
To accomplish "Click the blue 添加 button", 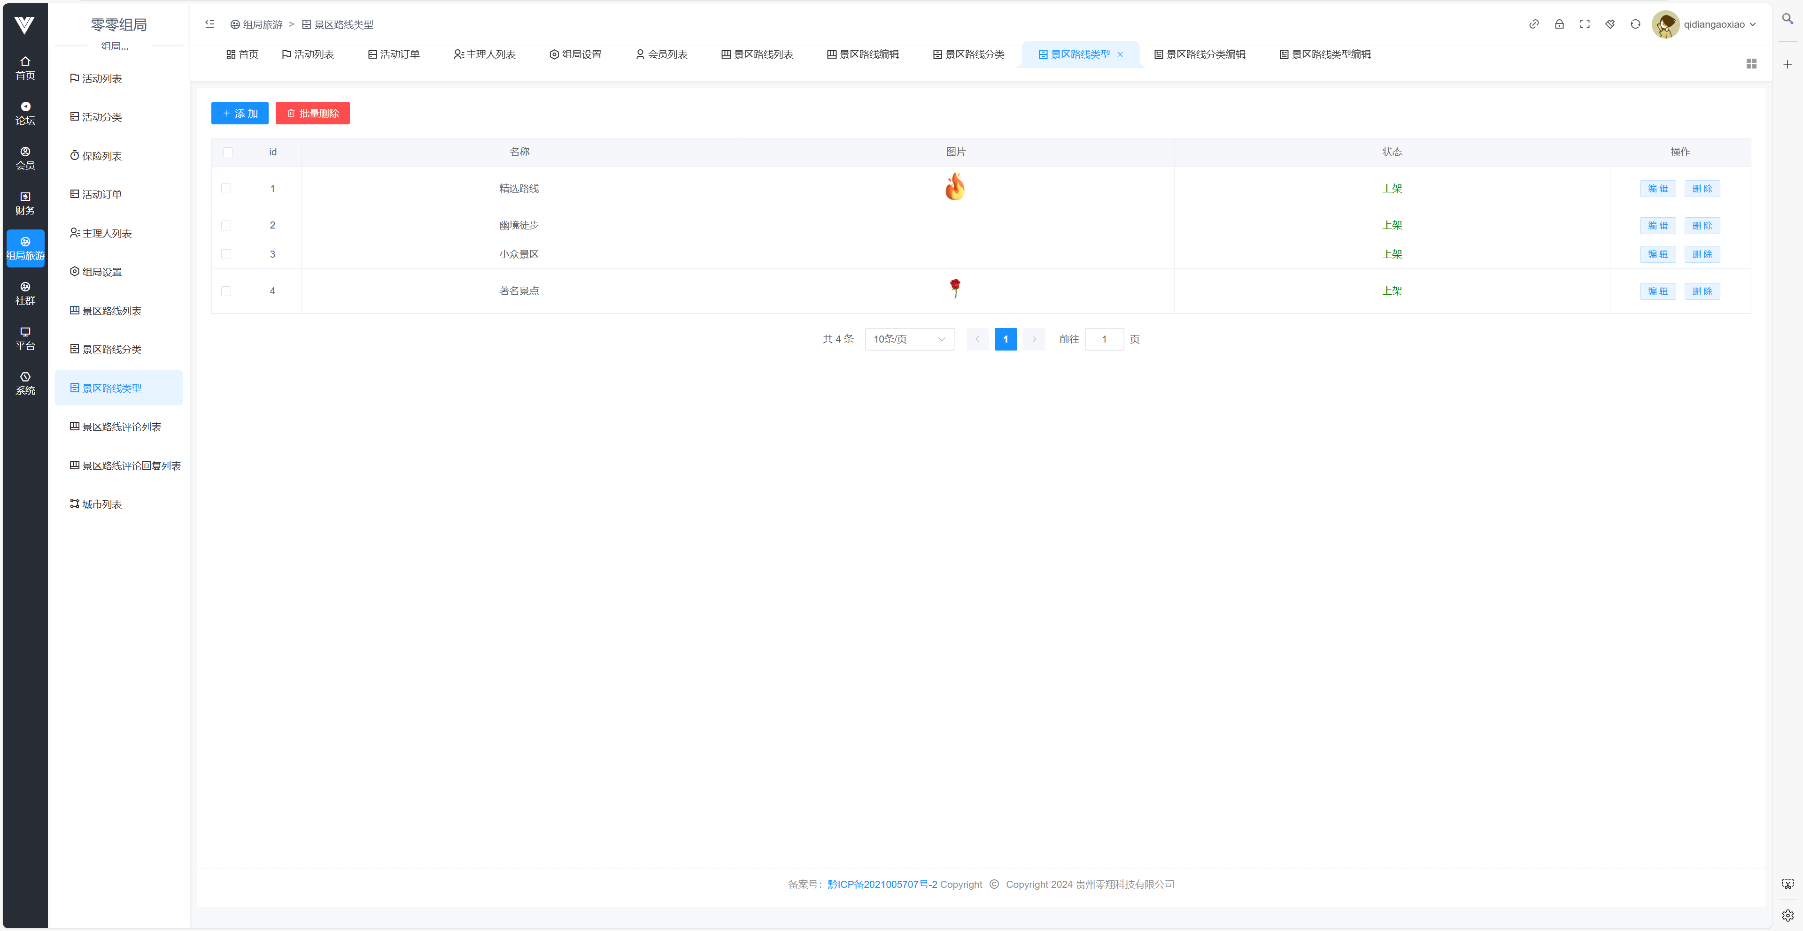I will 240,113.
